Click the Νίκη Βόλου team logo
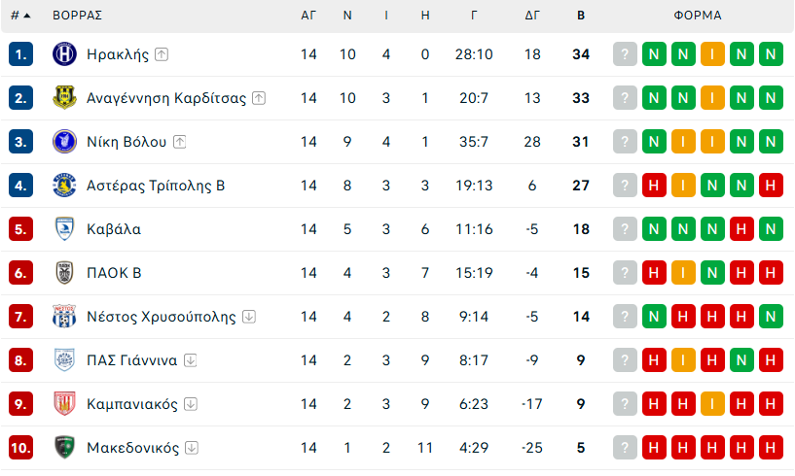The height and width of the screenshot is (476, 795). pos(64,142)
